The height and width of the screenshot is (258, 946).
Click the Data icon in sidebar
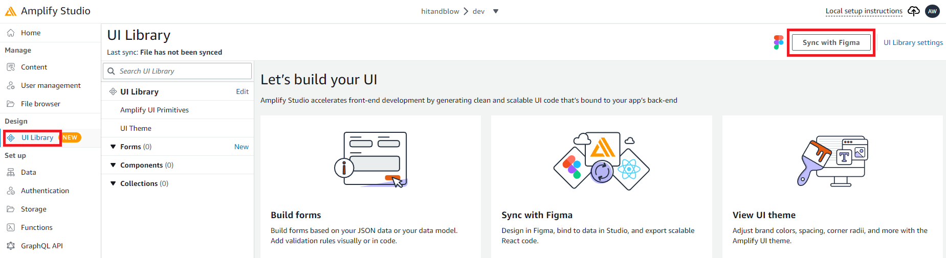11,172
